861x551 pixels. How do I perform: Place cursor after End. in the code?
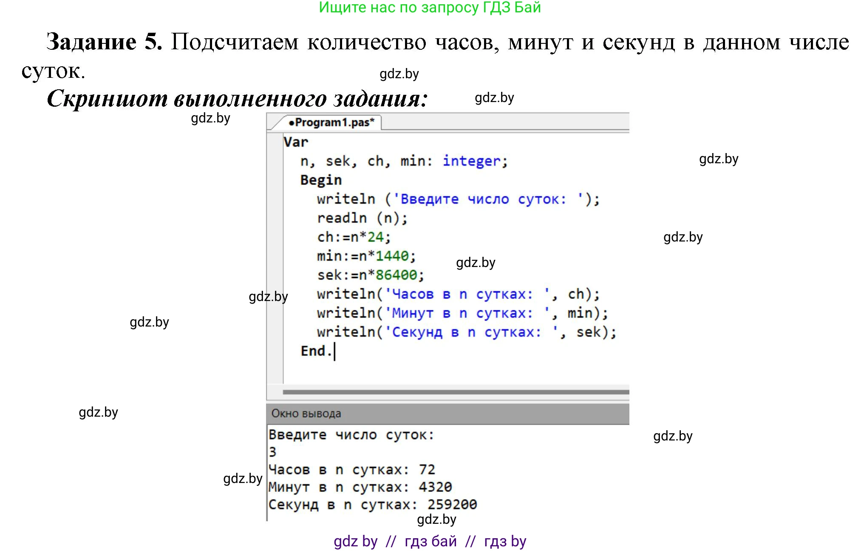click(336, 350)
